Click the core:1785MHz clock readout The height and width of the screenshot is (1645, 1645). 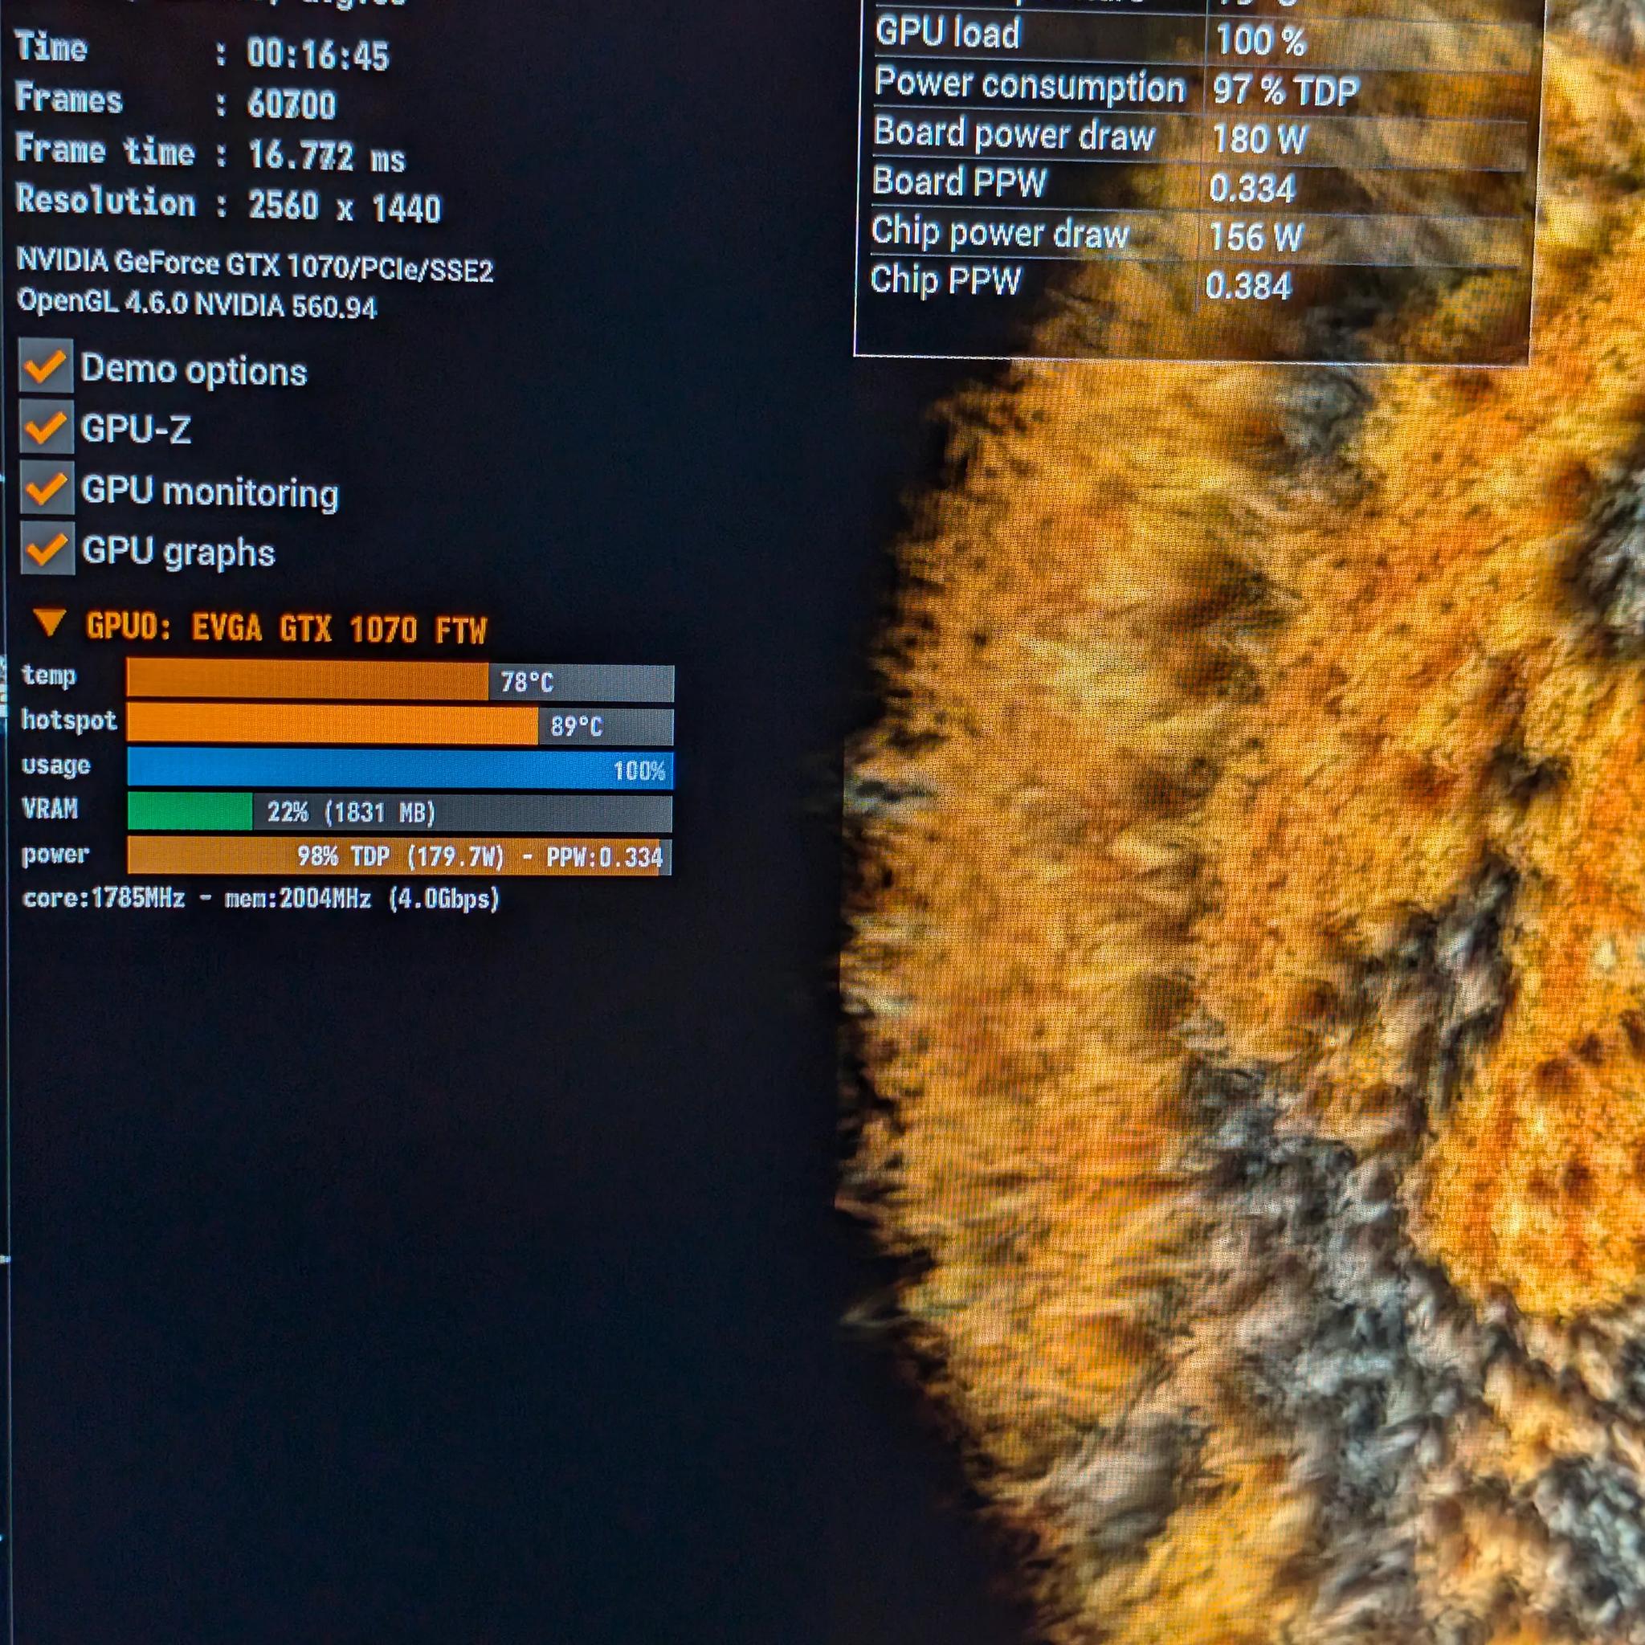[103, 898]
